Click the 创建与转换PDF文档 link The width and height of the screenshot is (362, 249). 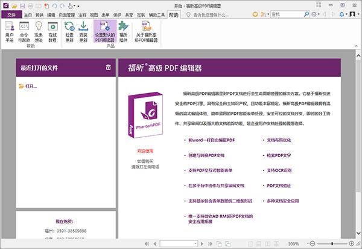point(206,155)
